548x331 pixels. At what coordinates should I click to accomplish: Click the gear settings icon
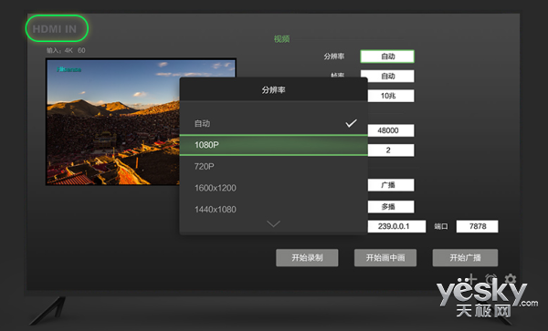(510, 279)
